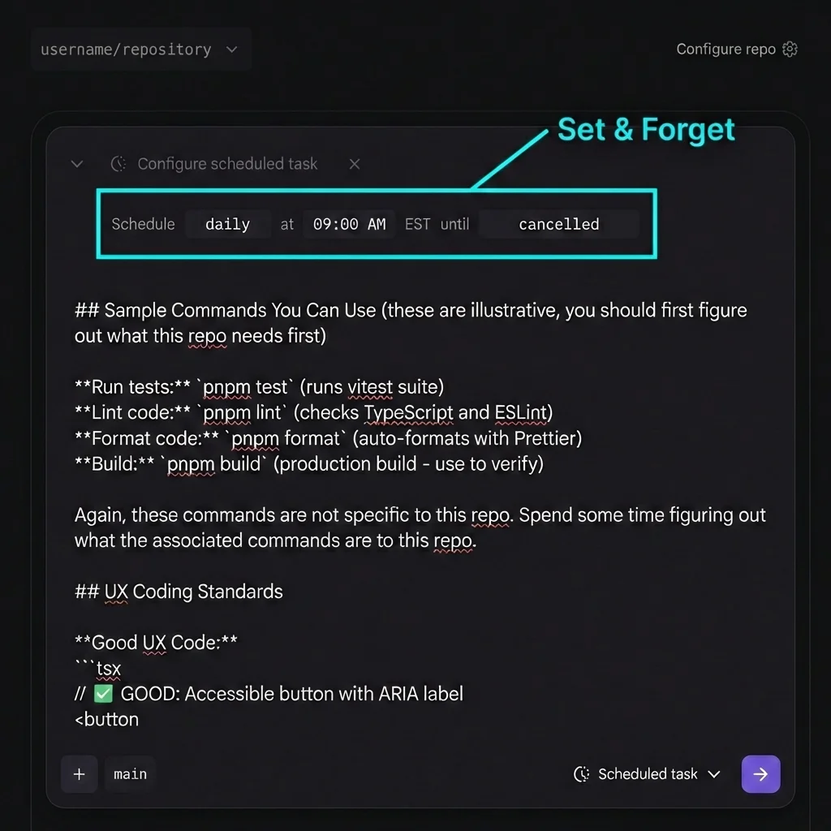Image resolution: width=831 pixels, height=831 pixels.
Task: Open the daily schedule frequency selector
Action: tap(227, 224)
